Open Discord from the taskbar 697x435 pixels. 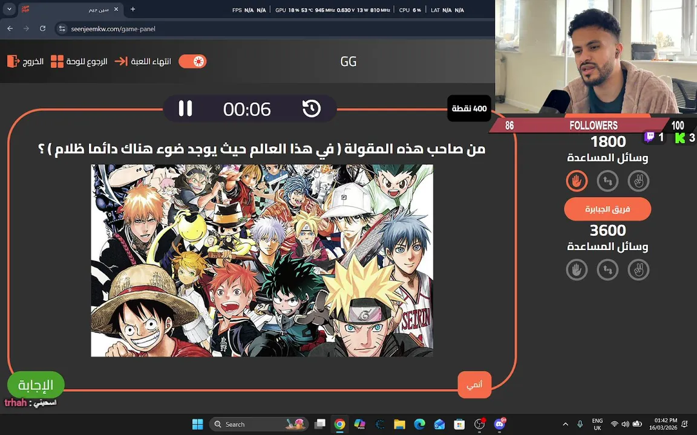point(500,424)
